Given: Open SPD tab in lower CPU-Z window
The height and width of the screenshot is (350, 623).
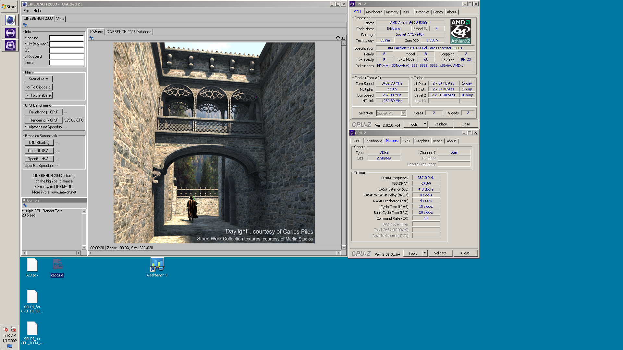Looking at the screenshot, I should coord(407,141).
